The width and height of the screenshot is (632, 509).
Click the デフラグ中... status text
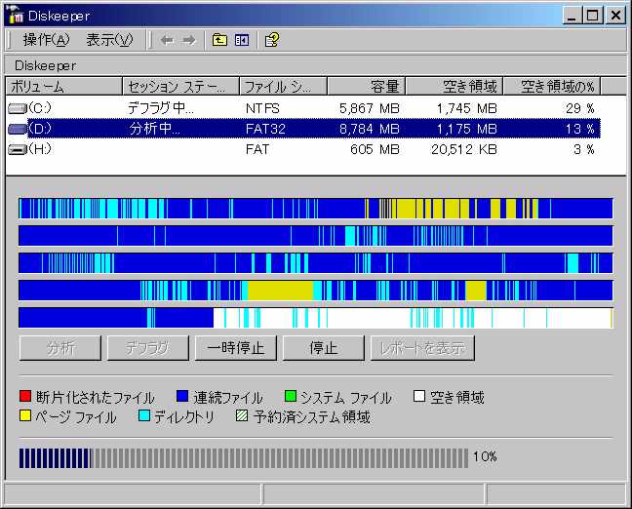click(160, 108)
